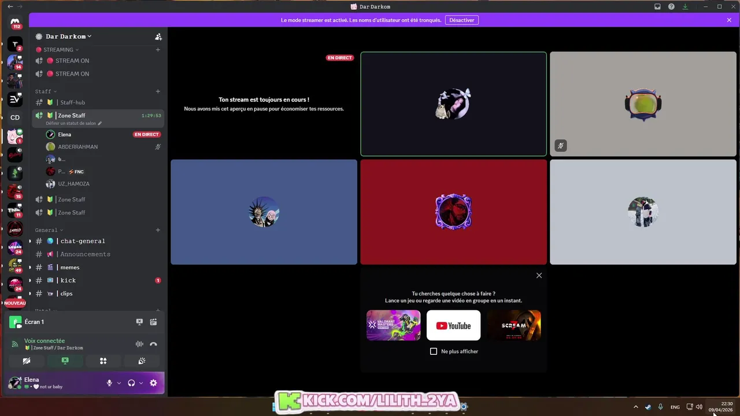Add a channel to STREAMING category
This screenshot has width=740, height=416.
158,50
